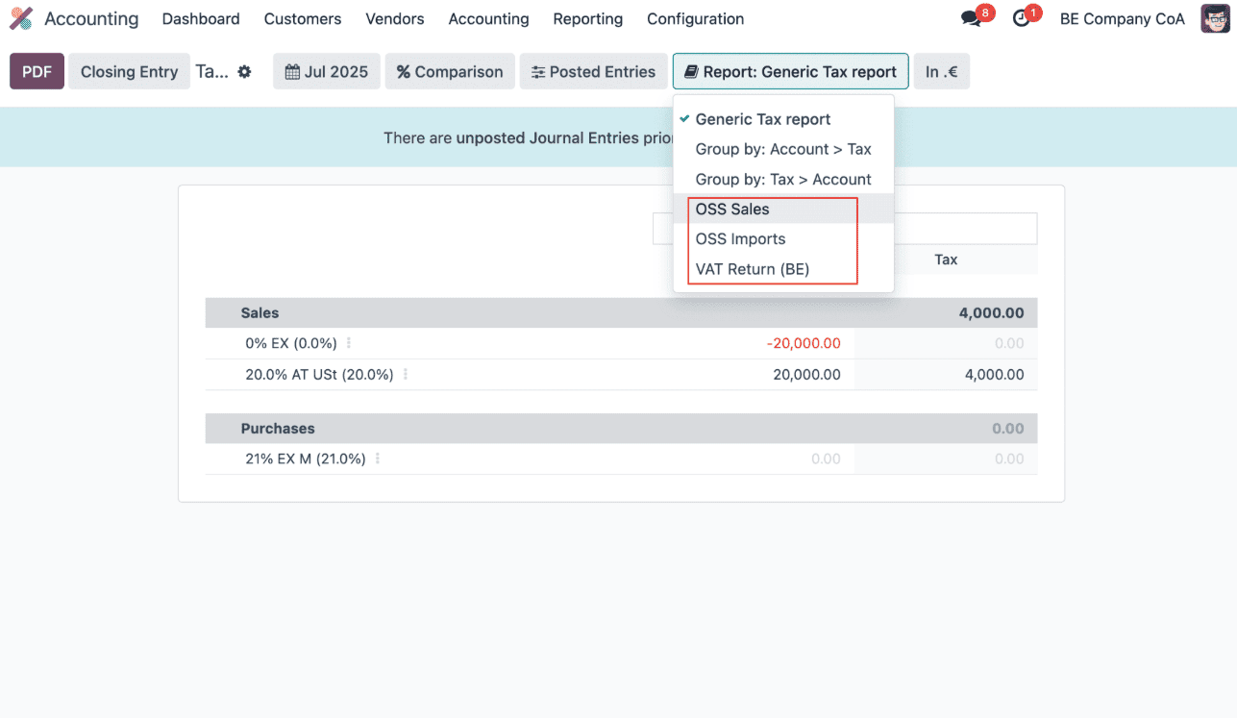Toggle the Comparison option
Image resolution: width=1237 pixels, height=718 pixels.
click(x=450, y=70)
